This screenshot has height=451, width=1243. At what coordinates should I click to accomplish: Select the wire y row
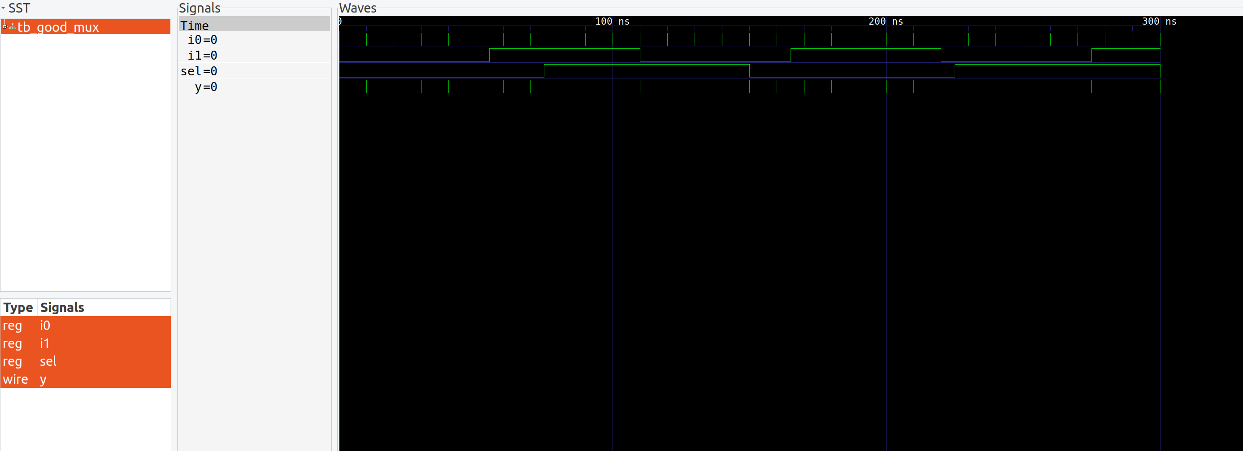(x=43, y=379)
